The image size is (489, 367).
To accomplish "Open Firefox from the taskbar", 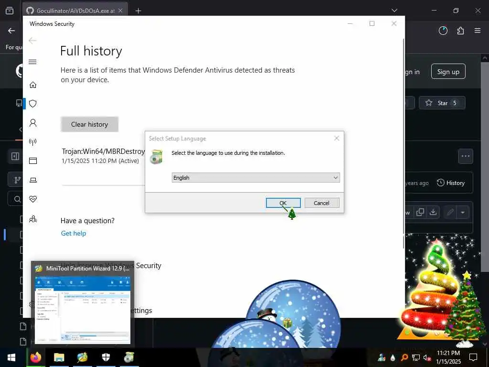I will click(35, 357).
